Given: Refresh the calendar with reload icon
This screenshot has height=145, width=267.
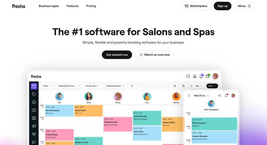Looking at the screenshot, I should (x=191, y=86).
